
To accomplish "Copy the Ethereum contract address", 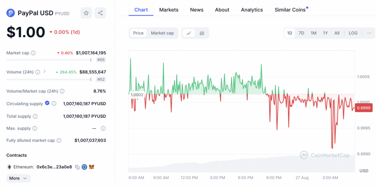I will coord(77,167).
